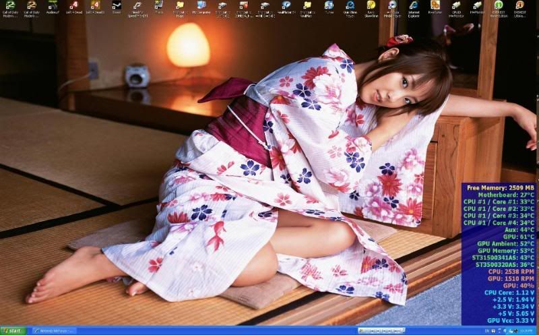Click the "GPU: 61°C" temperature reading
The image size is (539, 335).
(519, 237)
